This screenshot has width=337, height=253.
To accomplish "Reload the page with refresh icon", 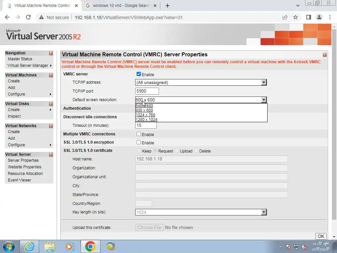I will coord(28,17).
